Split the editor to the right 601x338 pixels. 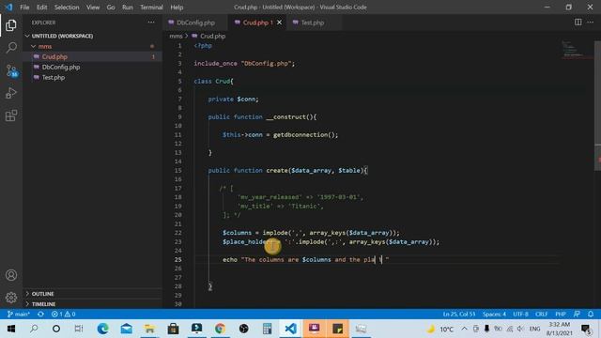pyautogui.click(x=578, y=23)
